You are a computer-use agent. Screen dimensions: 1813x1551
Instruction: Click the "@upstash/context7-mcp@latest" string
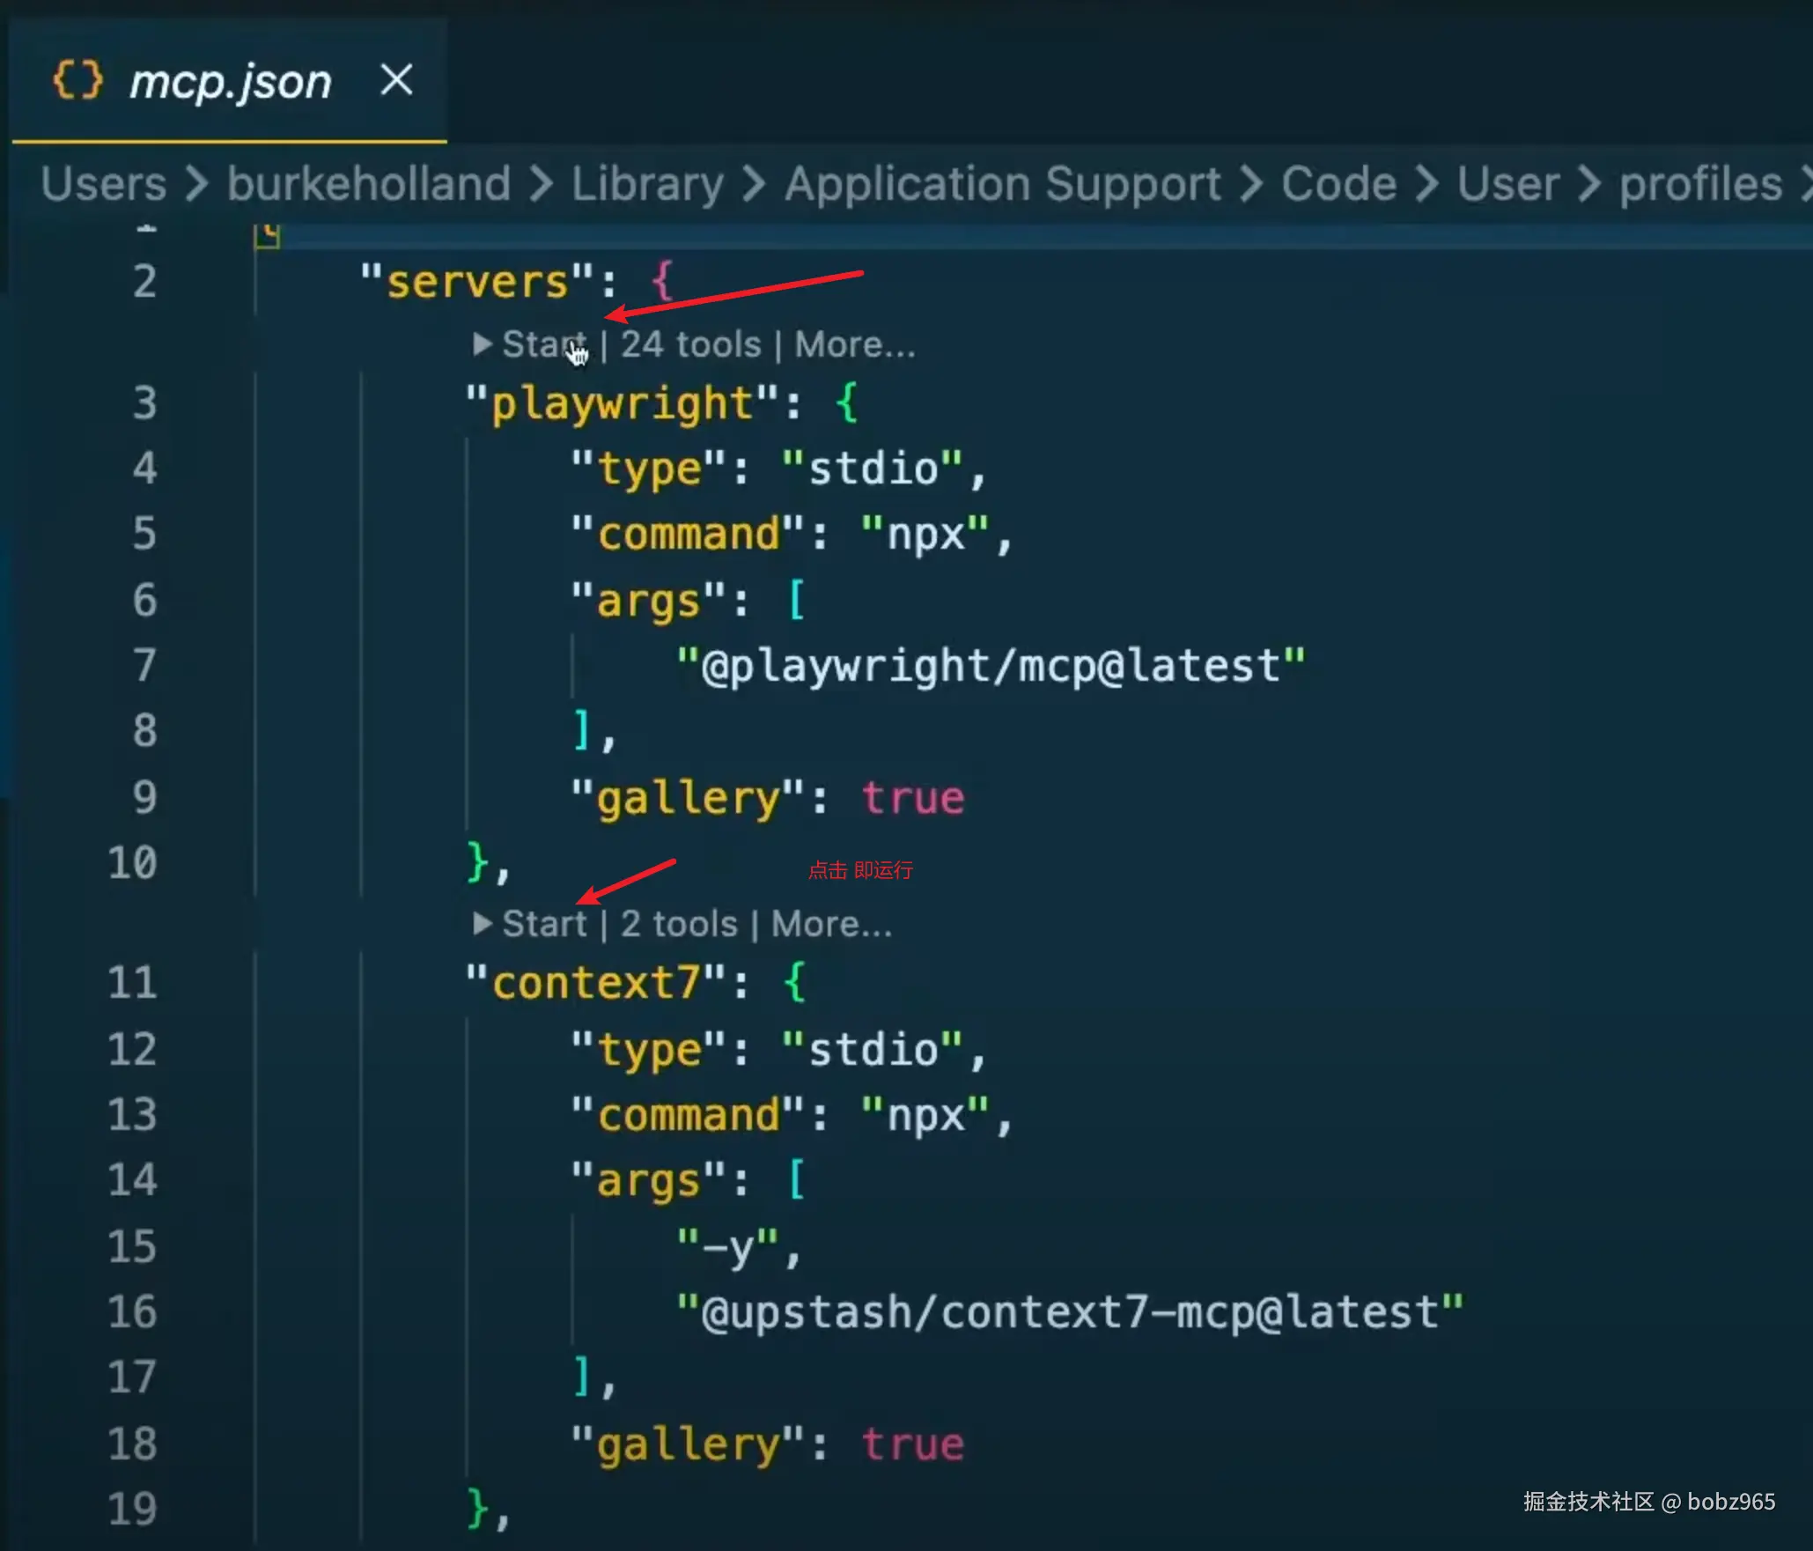tap(1070, 1312)
